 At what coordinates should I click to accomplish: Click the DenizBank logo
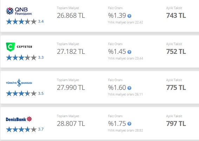pyautogui.click(x=19, y=119)
